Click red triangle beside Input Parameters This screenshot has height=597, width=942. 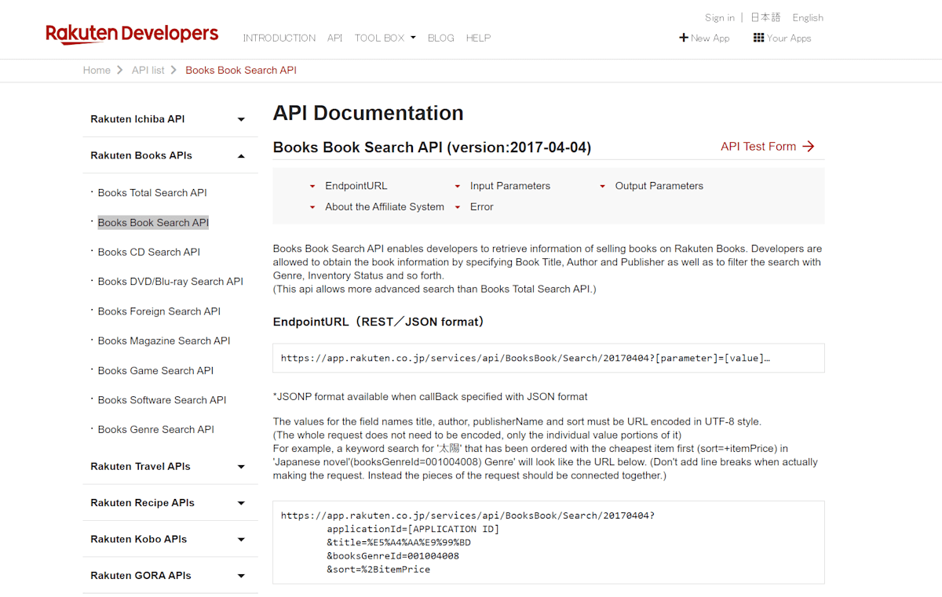point(458,187)
